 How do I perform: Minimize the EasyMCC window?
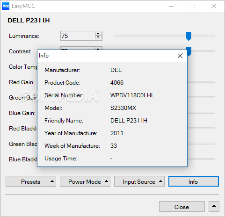pos(171,6)
